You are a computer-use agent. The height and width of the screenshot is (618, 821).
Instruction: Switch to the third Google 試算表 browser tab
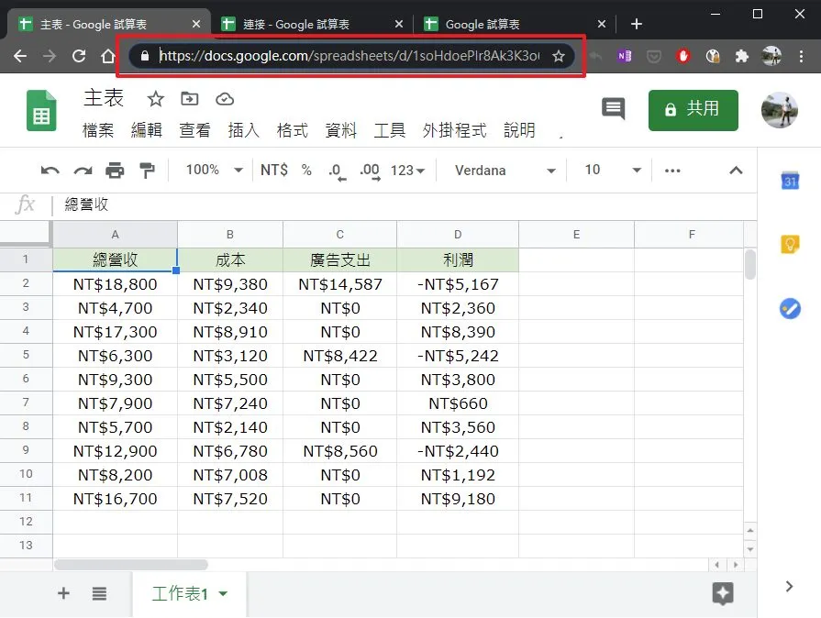[x=483, y=24]
